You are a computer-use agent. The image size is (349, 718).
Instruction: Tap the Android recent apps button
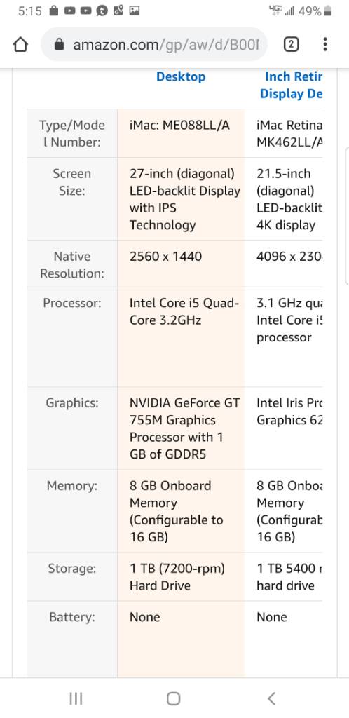[x=76, y=698]
